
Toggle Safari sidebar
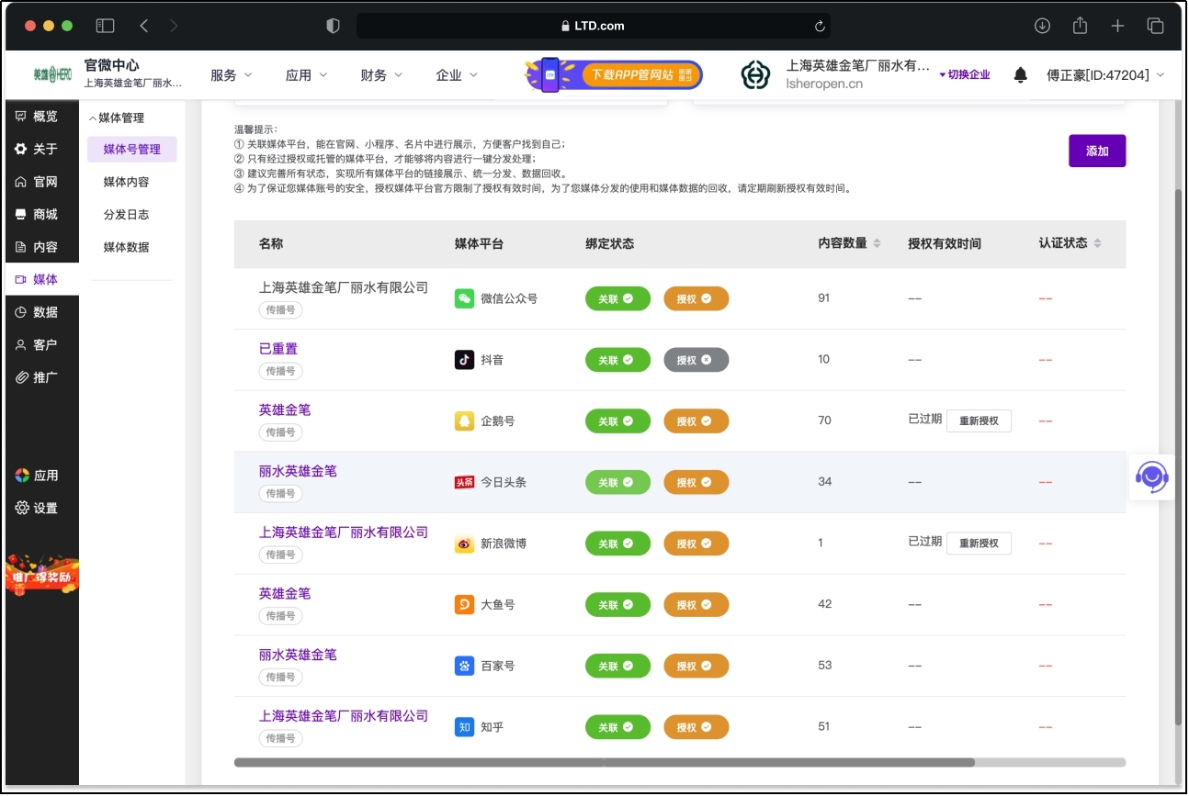click(x=105, y=26)
